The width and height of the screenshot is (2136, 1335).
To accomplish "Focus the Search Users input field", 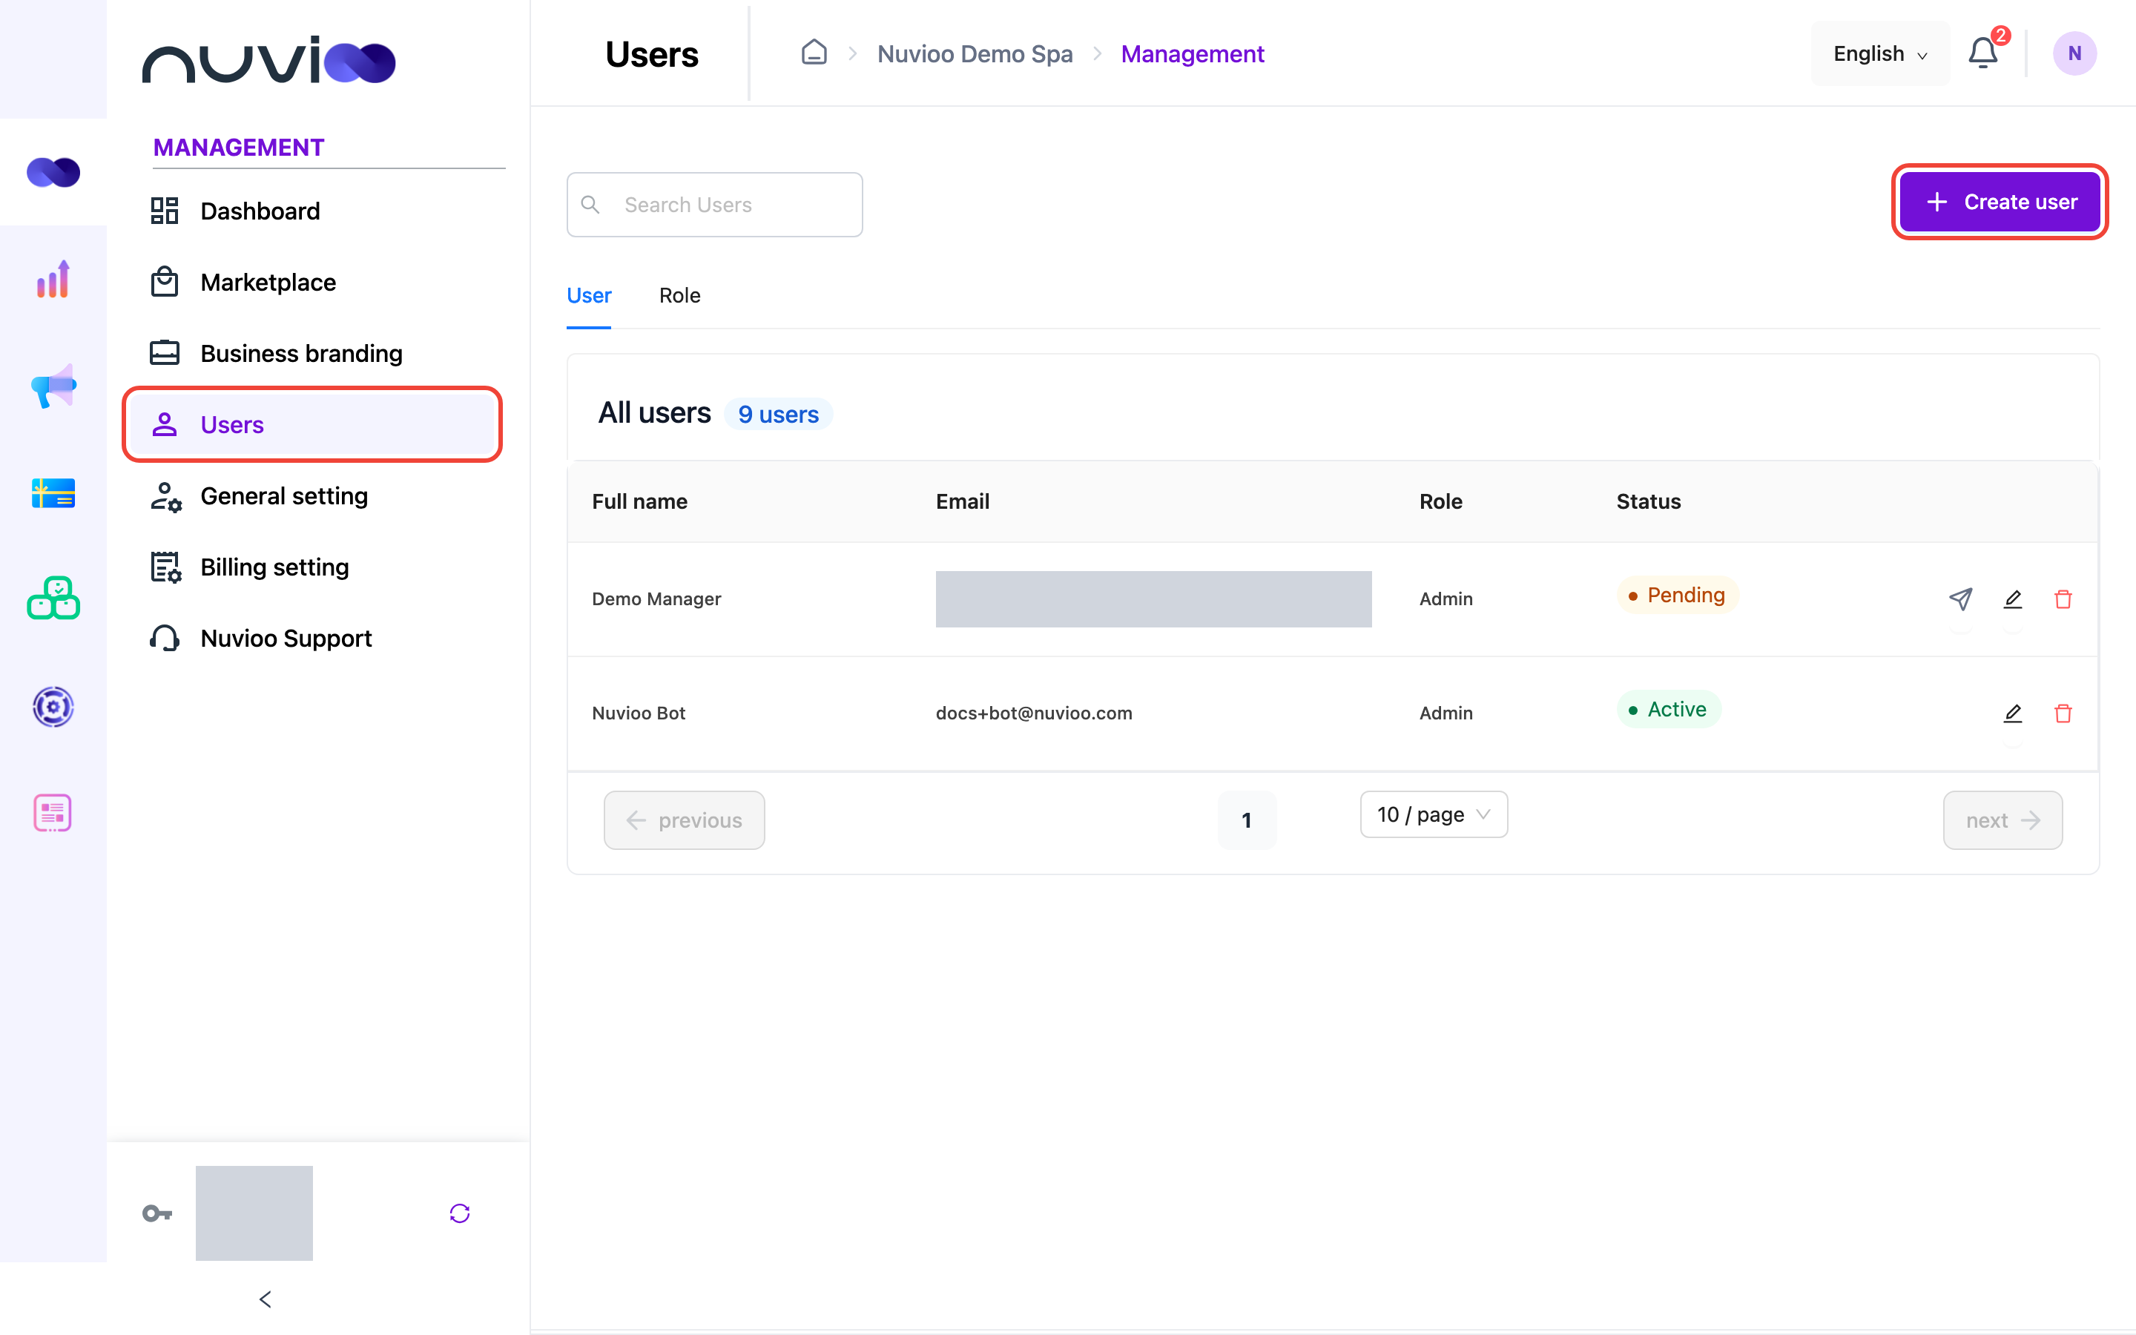I will pos(714,204).
